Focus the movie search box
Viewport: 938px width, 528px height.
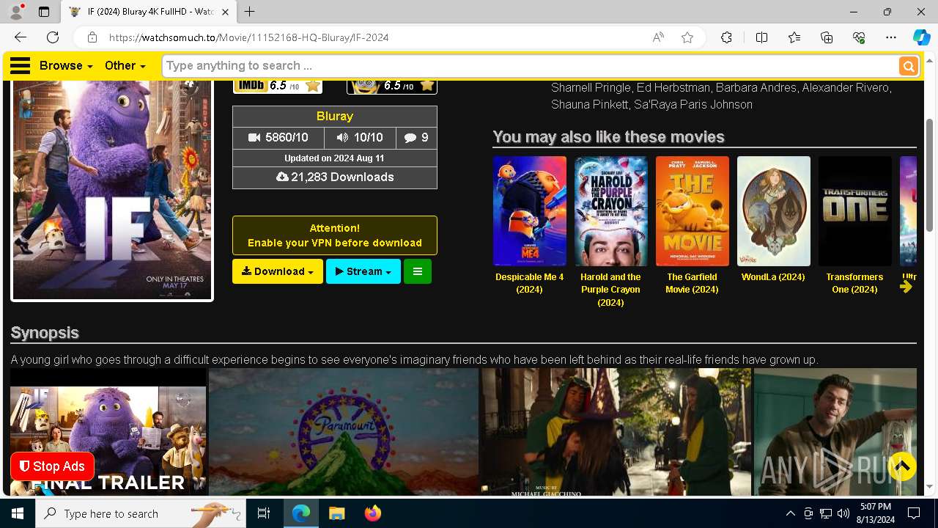(530, 66)
